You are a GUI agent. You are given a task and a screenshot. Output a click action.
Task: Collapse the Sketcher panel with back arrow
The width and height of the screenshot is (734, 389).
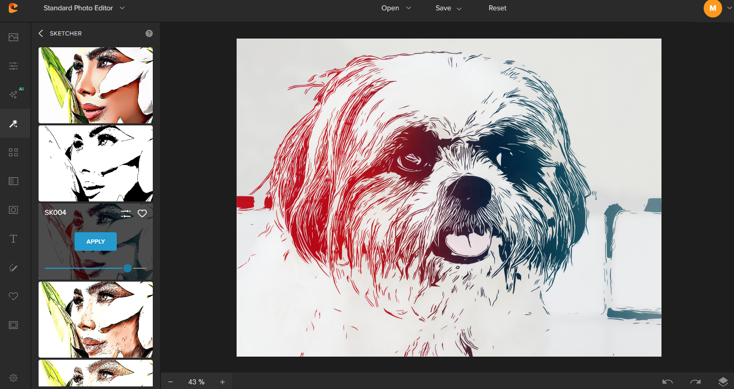click(x=41, y=33)
